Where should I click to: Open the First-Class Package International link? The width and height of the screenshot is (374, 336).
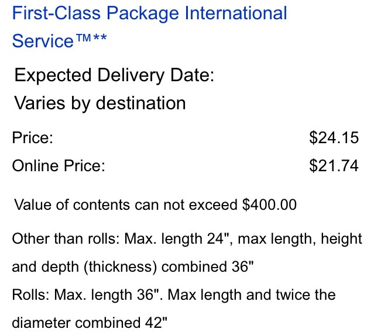tap(150, 13)
